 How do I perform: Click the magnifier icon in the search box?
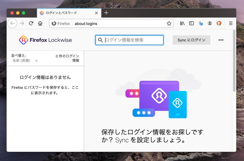[100, 40]
